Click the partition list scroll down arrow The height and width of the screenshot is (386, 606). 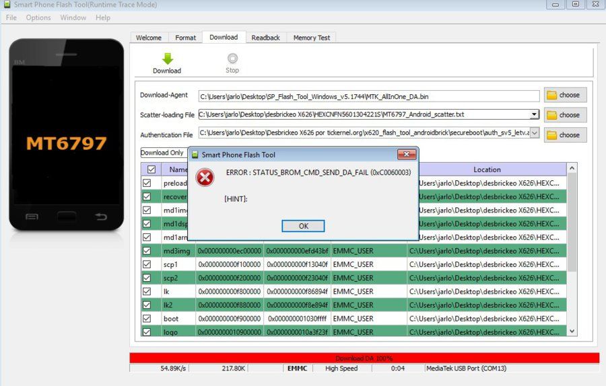click(x=572, y=331)
